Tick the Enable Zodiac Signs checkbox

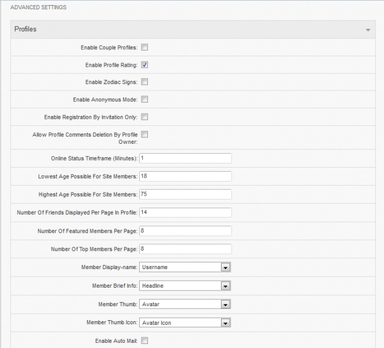click(x=144, y=82)
